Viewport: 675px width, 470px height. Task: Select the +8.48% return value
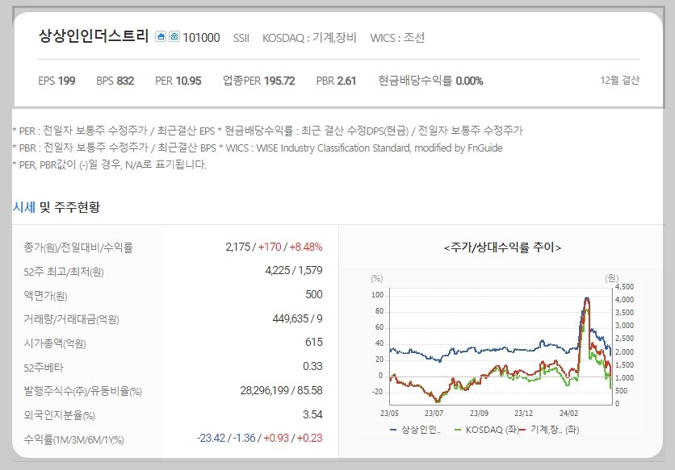[x=306, y=247]
